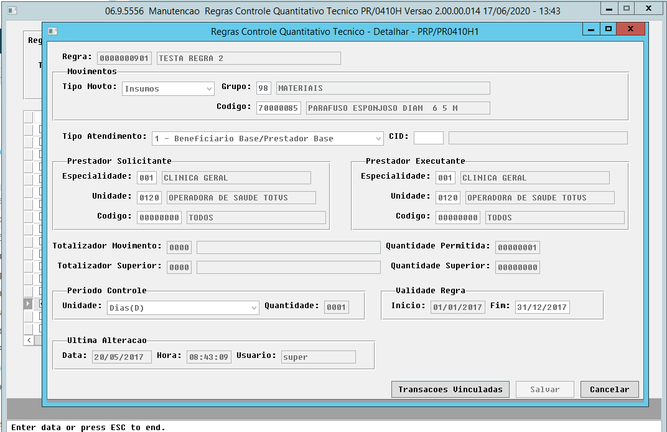Click the row pointer arrow in background grid
The width and height of the screenshot is (667, 432).
point(28,304)
